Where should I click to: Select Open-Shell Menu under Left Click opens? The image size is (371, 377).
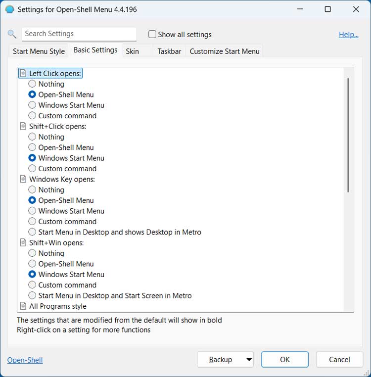tap(32, 94)
